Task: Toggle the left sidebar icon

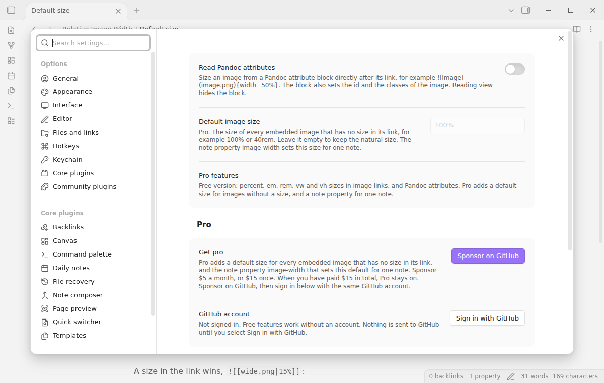Action: [11, 10]
